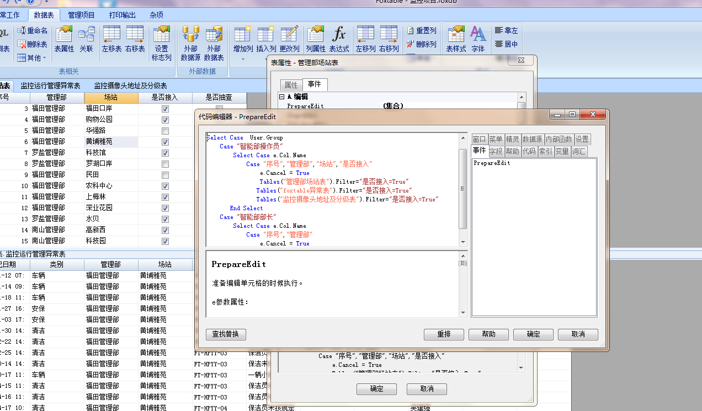Click the 场站 column header
This screenshot has width=702, height=411.
110,97
